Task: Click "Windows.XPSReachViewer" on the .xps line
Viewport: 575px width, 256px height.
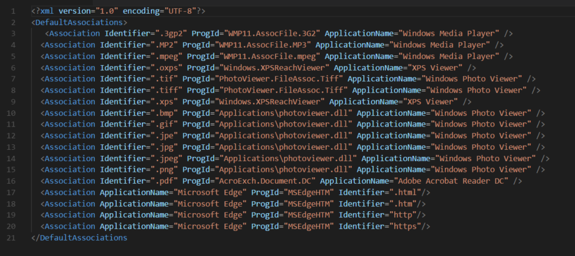Action: tap(270, 101)
